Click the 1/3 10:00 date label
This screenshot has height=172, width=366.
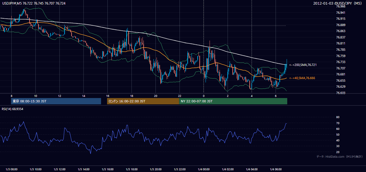(36, 169)
